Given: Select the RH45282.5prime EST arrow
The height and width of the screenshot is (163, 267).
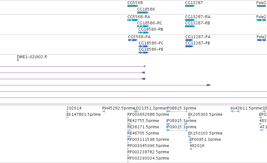Looking at the screenshot, I should point(104,111).
